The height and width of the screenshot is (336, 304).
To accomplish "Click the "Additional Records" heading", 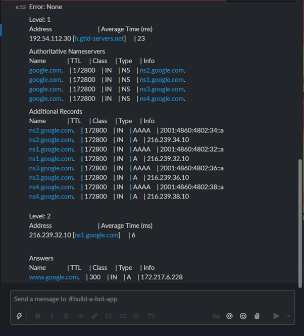I will pyautogui.click(x=56, y=112).
